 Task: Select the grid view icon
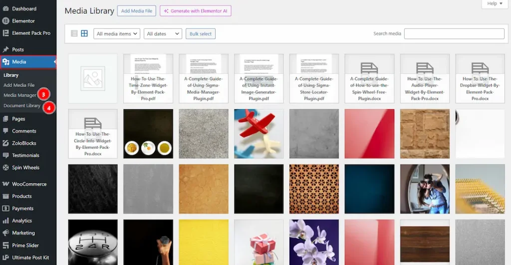pos(84,34)
